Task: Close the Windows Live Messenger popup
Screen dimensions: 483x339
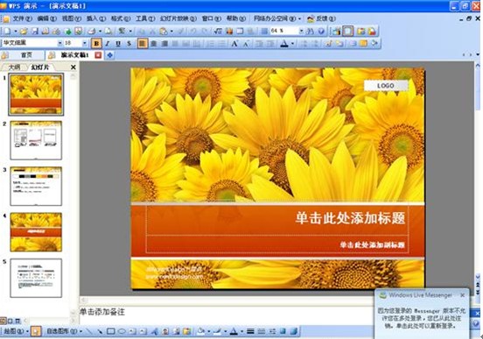Action: click(462, 295)
